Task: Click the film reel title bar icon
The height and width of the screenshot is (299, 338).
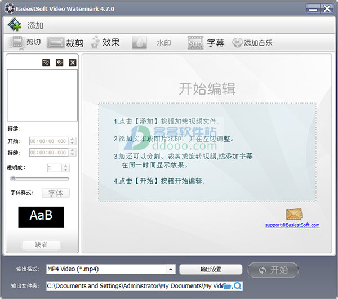Action: click(x=10, y=9)
